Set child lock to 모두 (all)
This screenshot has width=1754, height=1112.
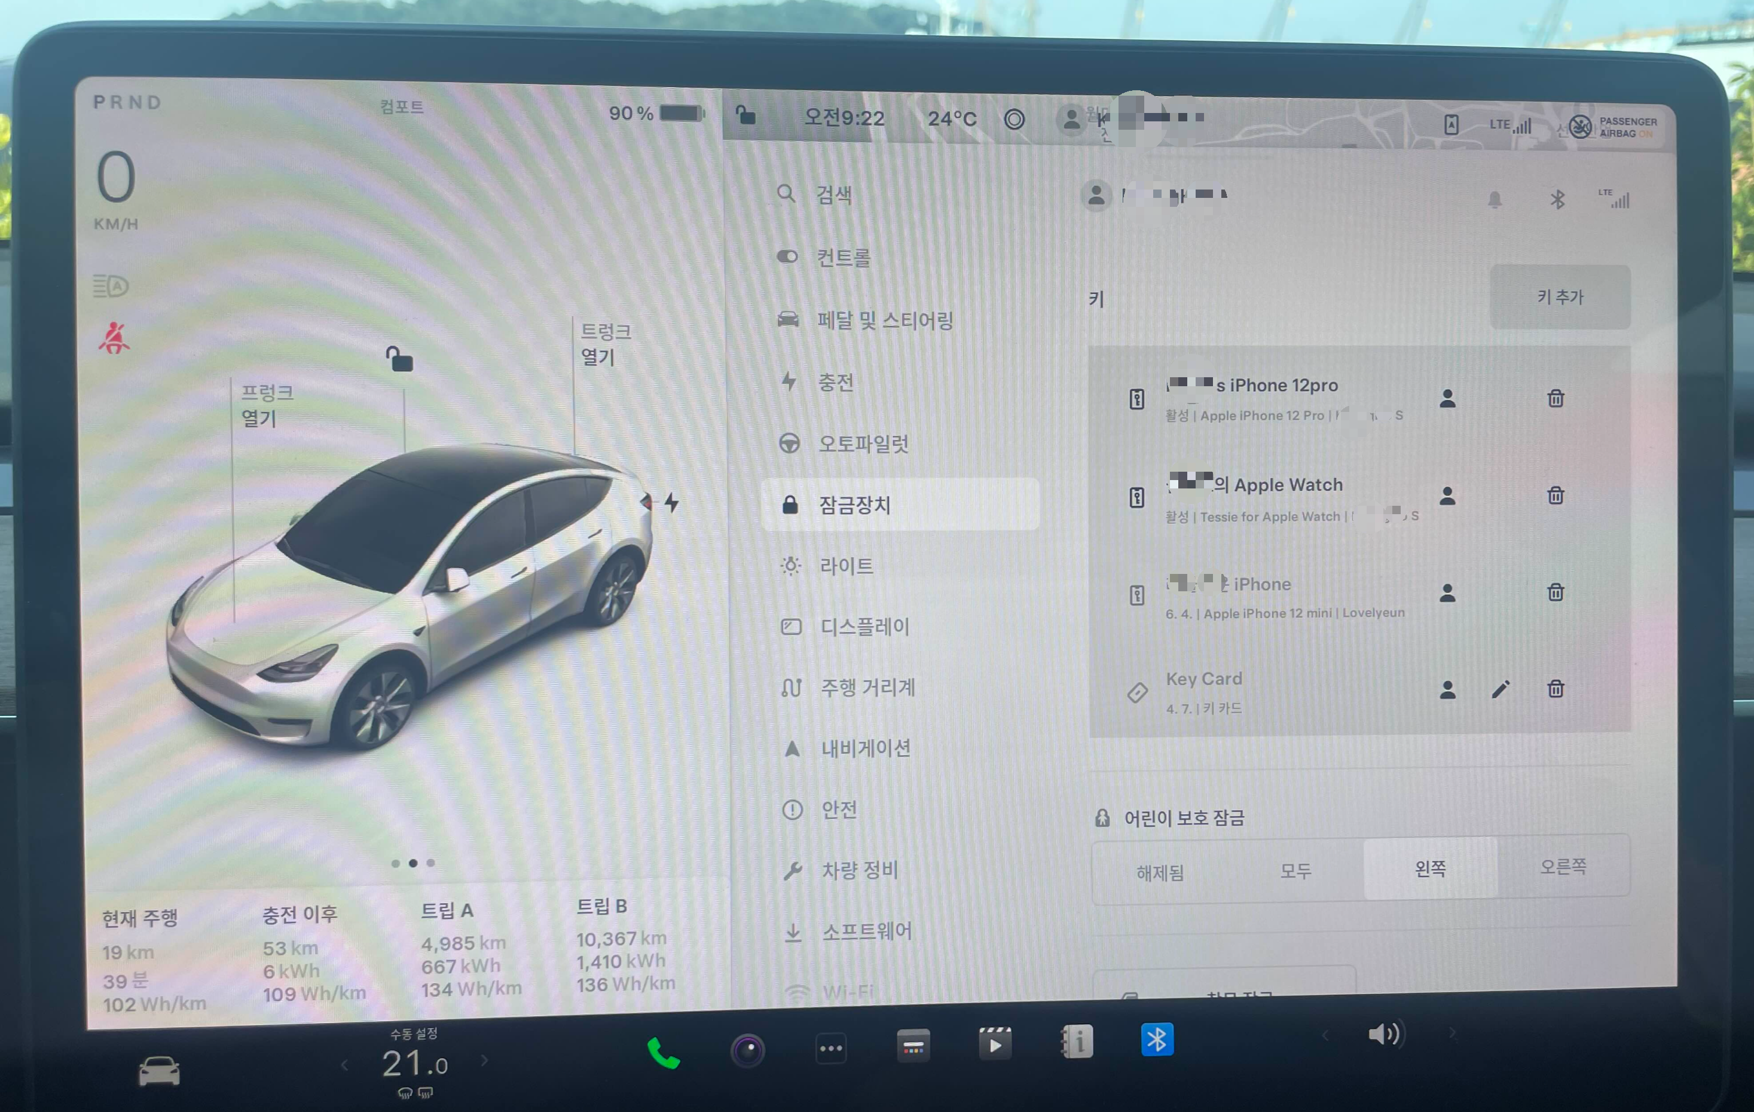click(1296, 870)
